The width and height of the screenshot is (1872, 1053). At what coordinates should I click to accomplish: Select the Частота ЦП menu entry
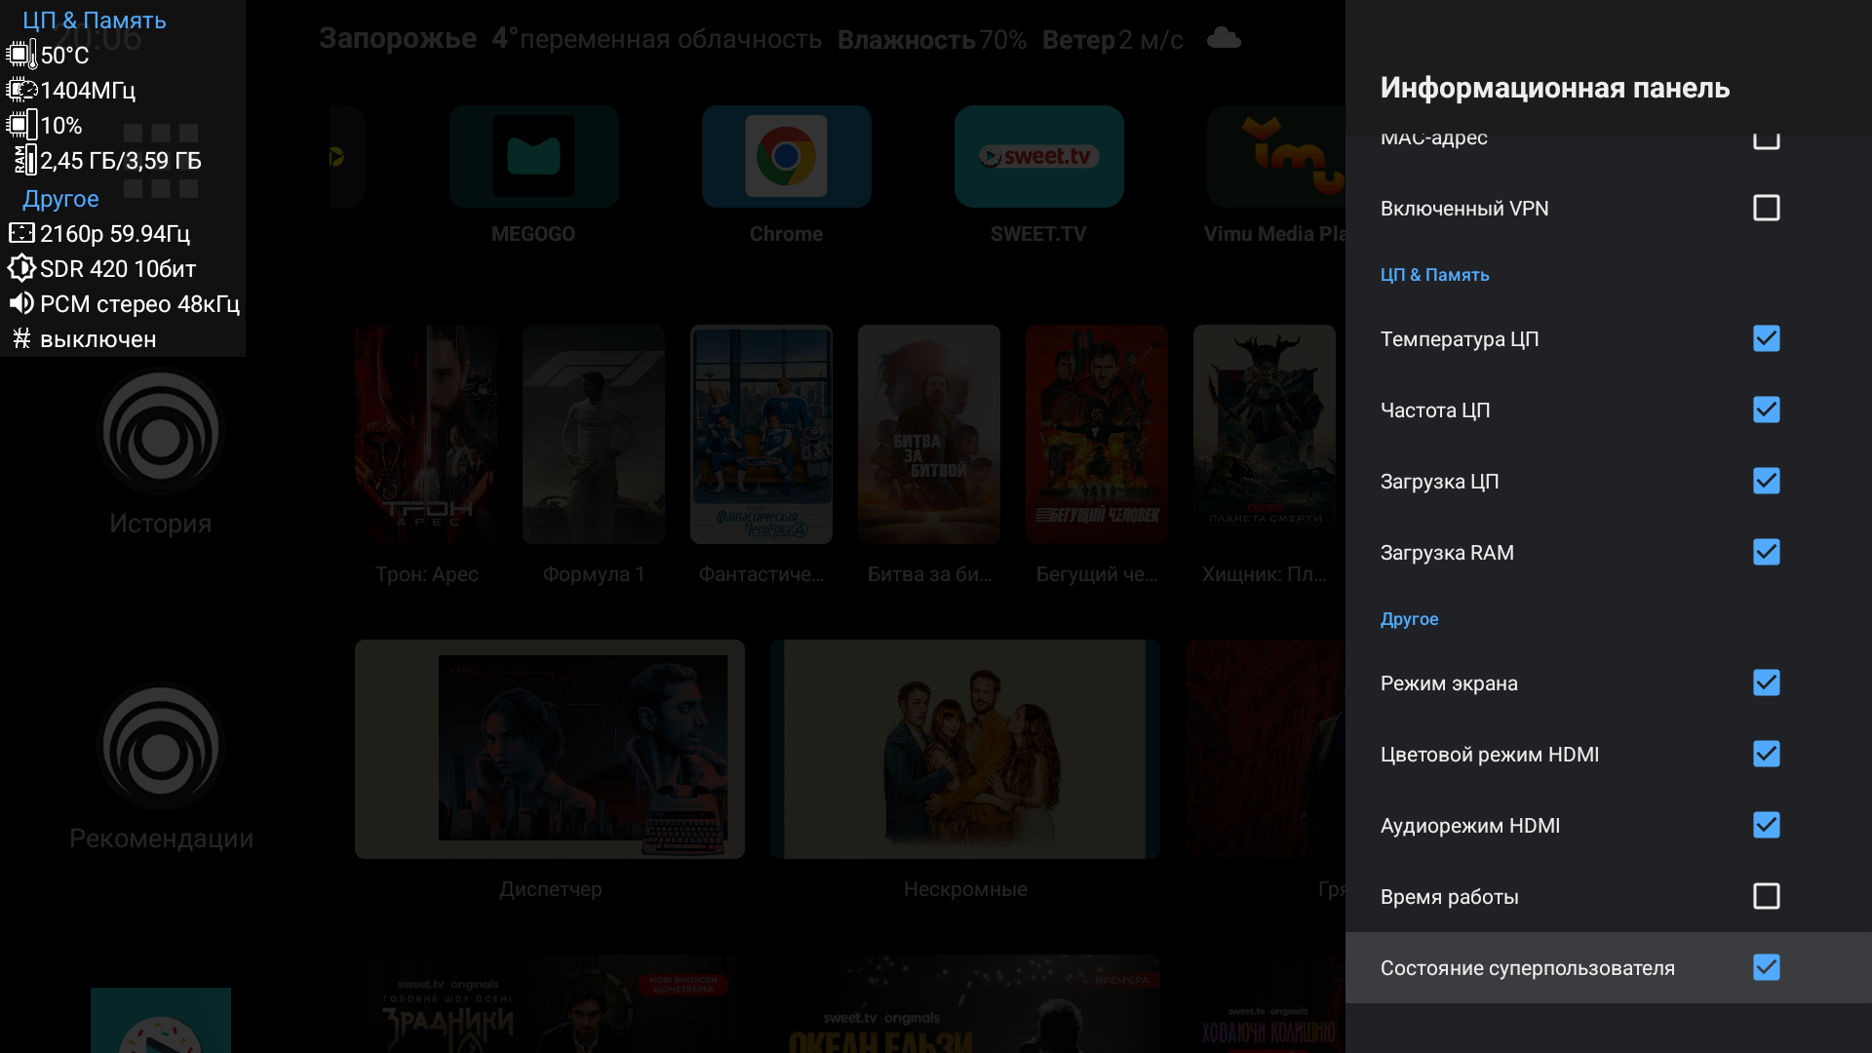click(x=1434, y=410)
